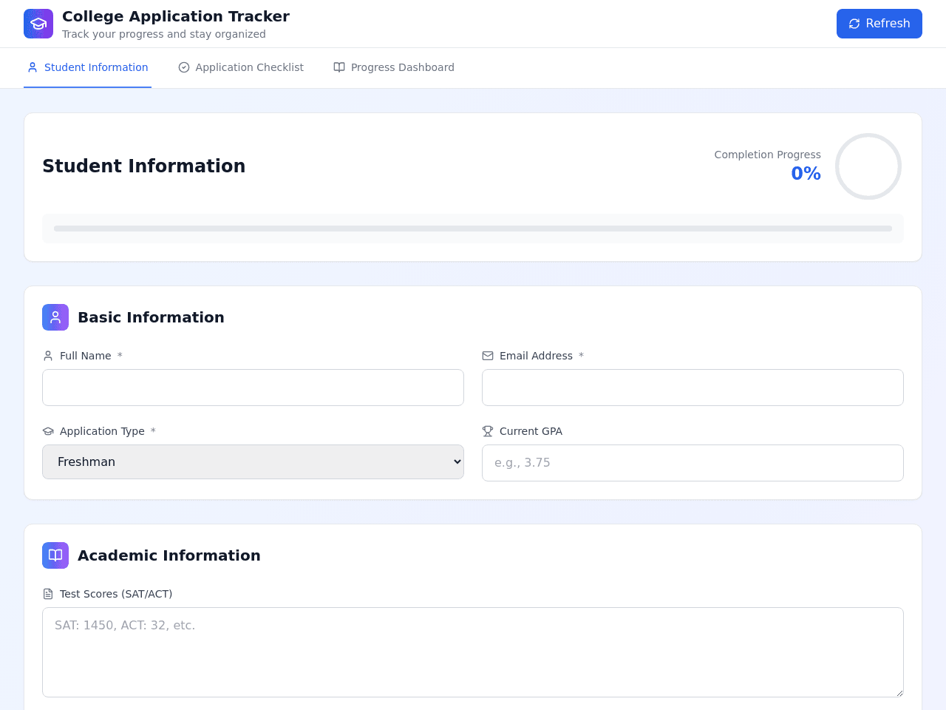Open the Student Information tab

(x=87, y=67)
